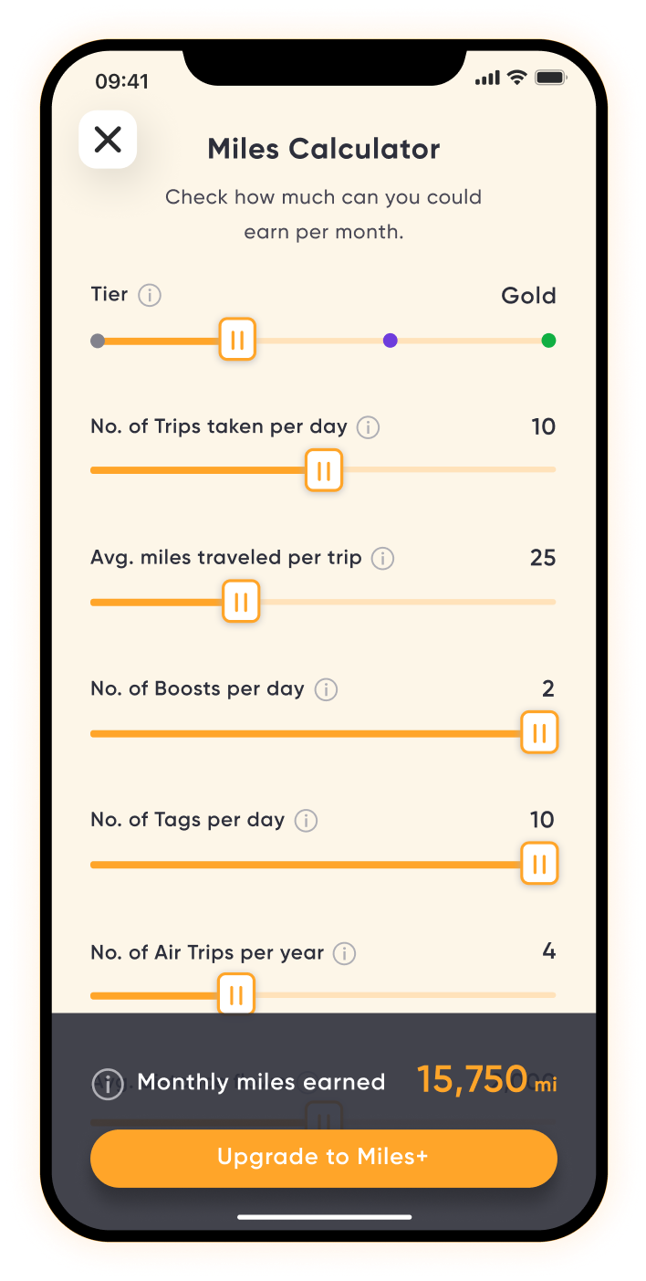Select the green tier dot

point(548,341)
